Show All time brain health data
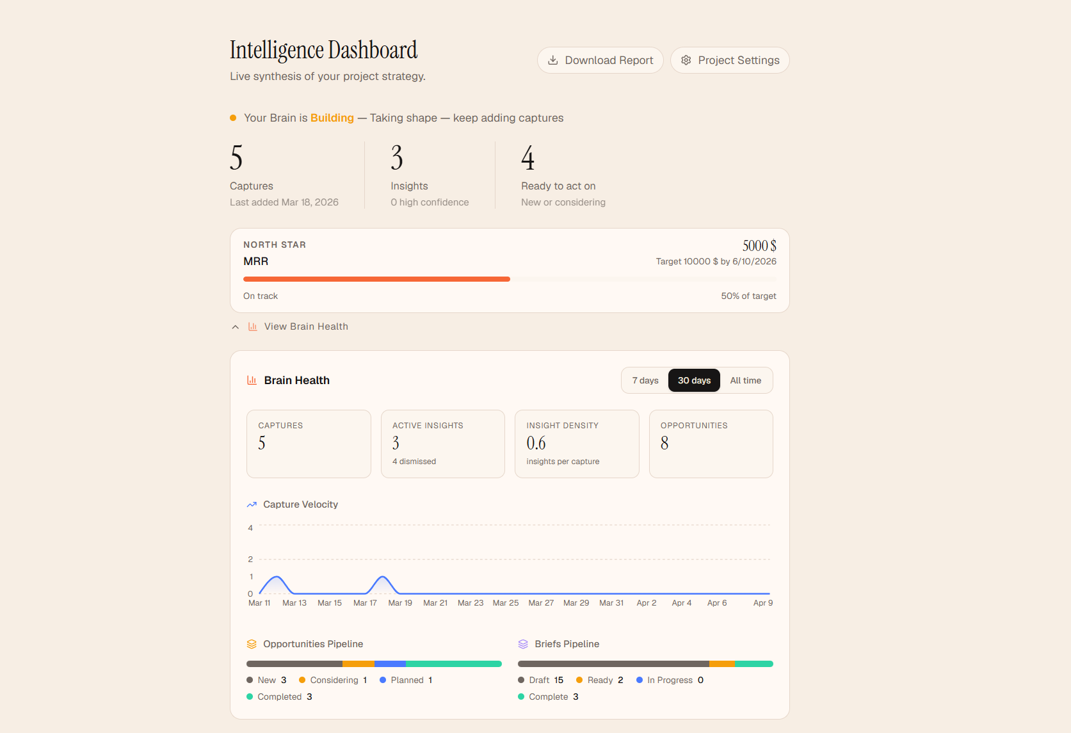1071x733 pixels. click(745, 380)
